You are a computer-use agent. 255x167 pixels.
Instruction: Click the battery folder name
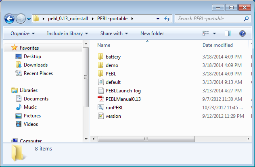tap(113, 57)
